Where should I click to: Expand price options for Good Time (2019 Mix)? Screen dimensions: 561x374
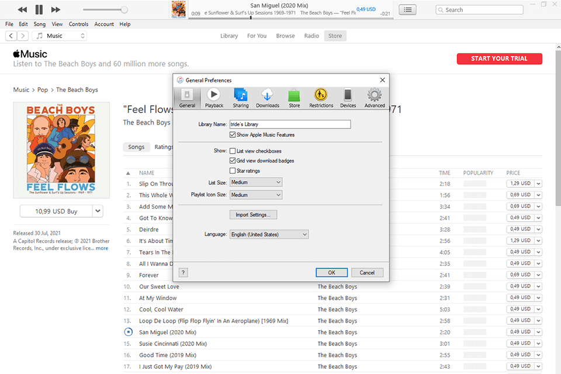click(x=538, y=355)
